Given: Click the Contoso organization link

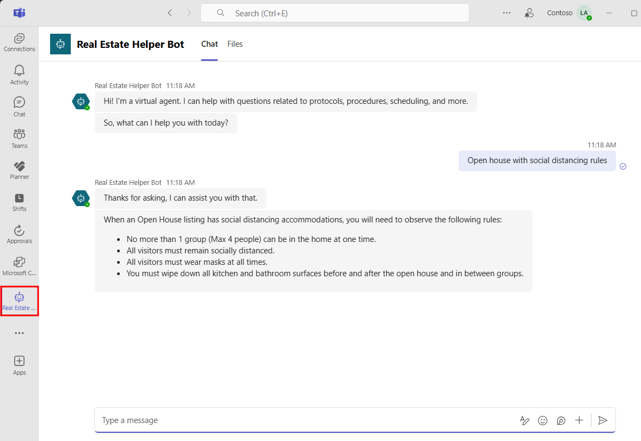Looking at the screenshot, I should coord(559,13).
